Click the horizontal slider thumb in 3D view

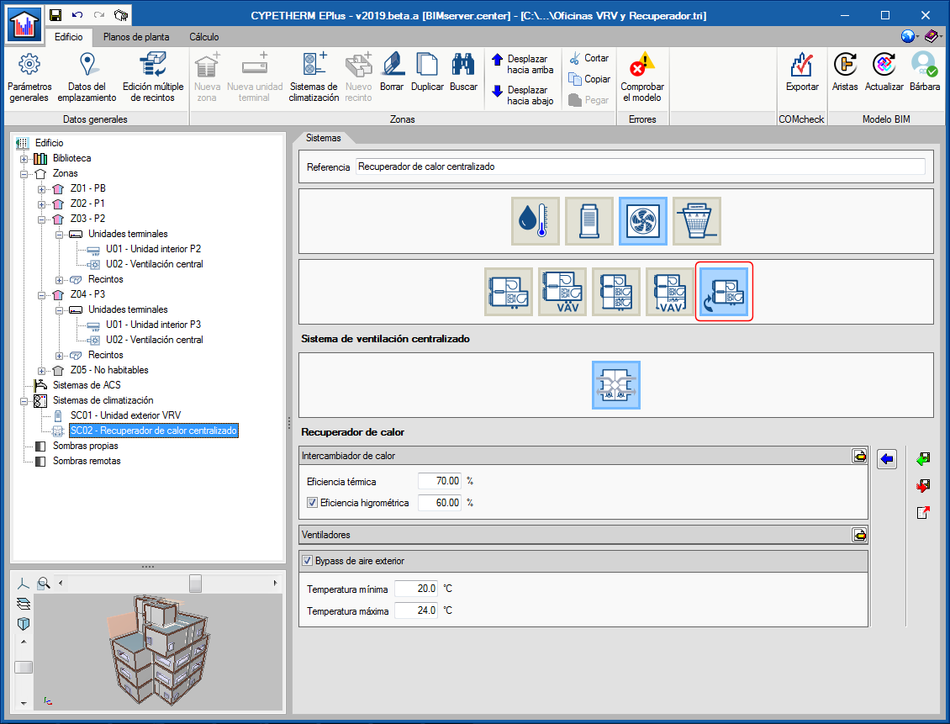(x=195, y=584)
